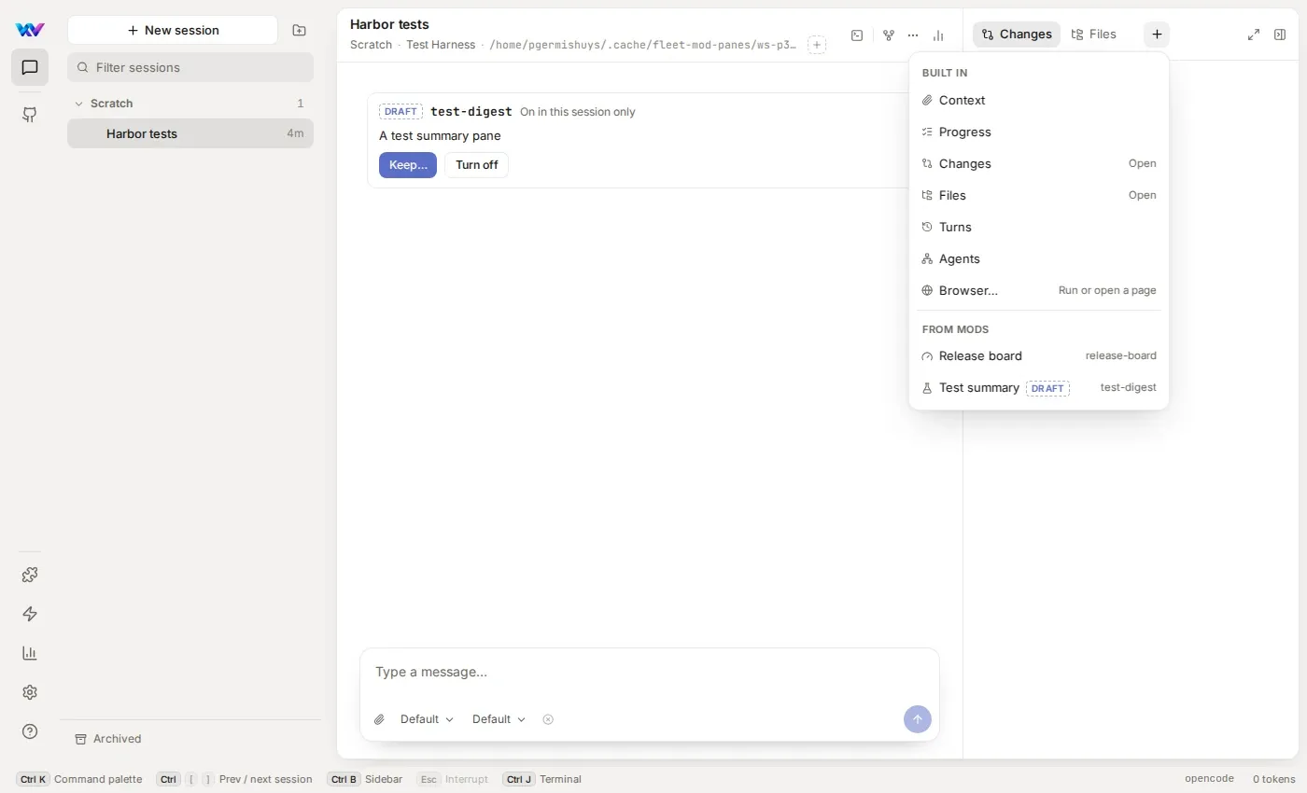Click the Keep... button on the test-digest card
The image size is (1307, 793).
click(x=408, y=165)
